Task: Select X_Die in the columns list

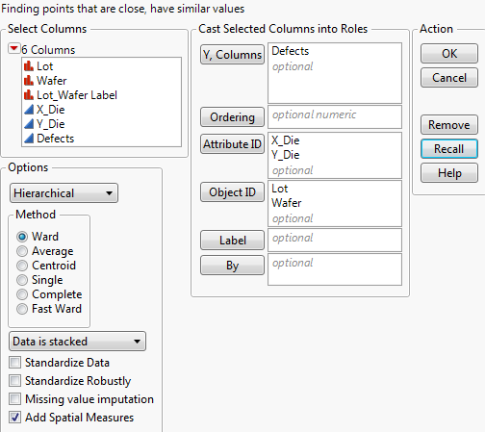Action: 51,110
